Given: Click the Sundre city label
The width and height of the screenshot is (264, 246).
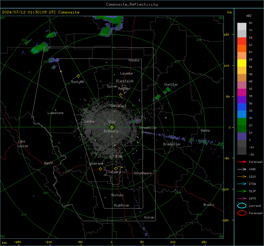Looking at the screenshot, I should point(89,121).
